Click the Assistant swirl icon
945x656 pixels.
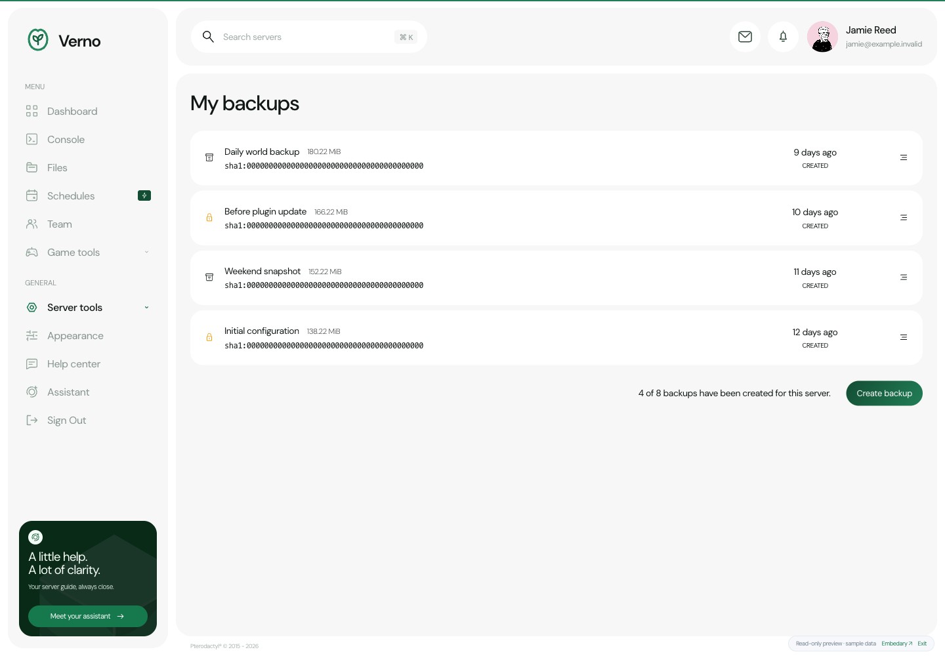[31, 392]
